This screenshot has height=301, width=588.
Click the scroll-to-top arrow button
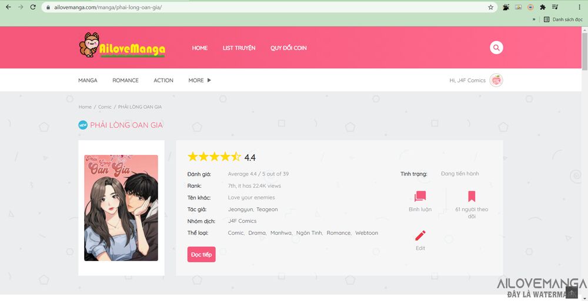571,292
